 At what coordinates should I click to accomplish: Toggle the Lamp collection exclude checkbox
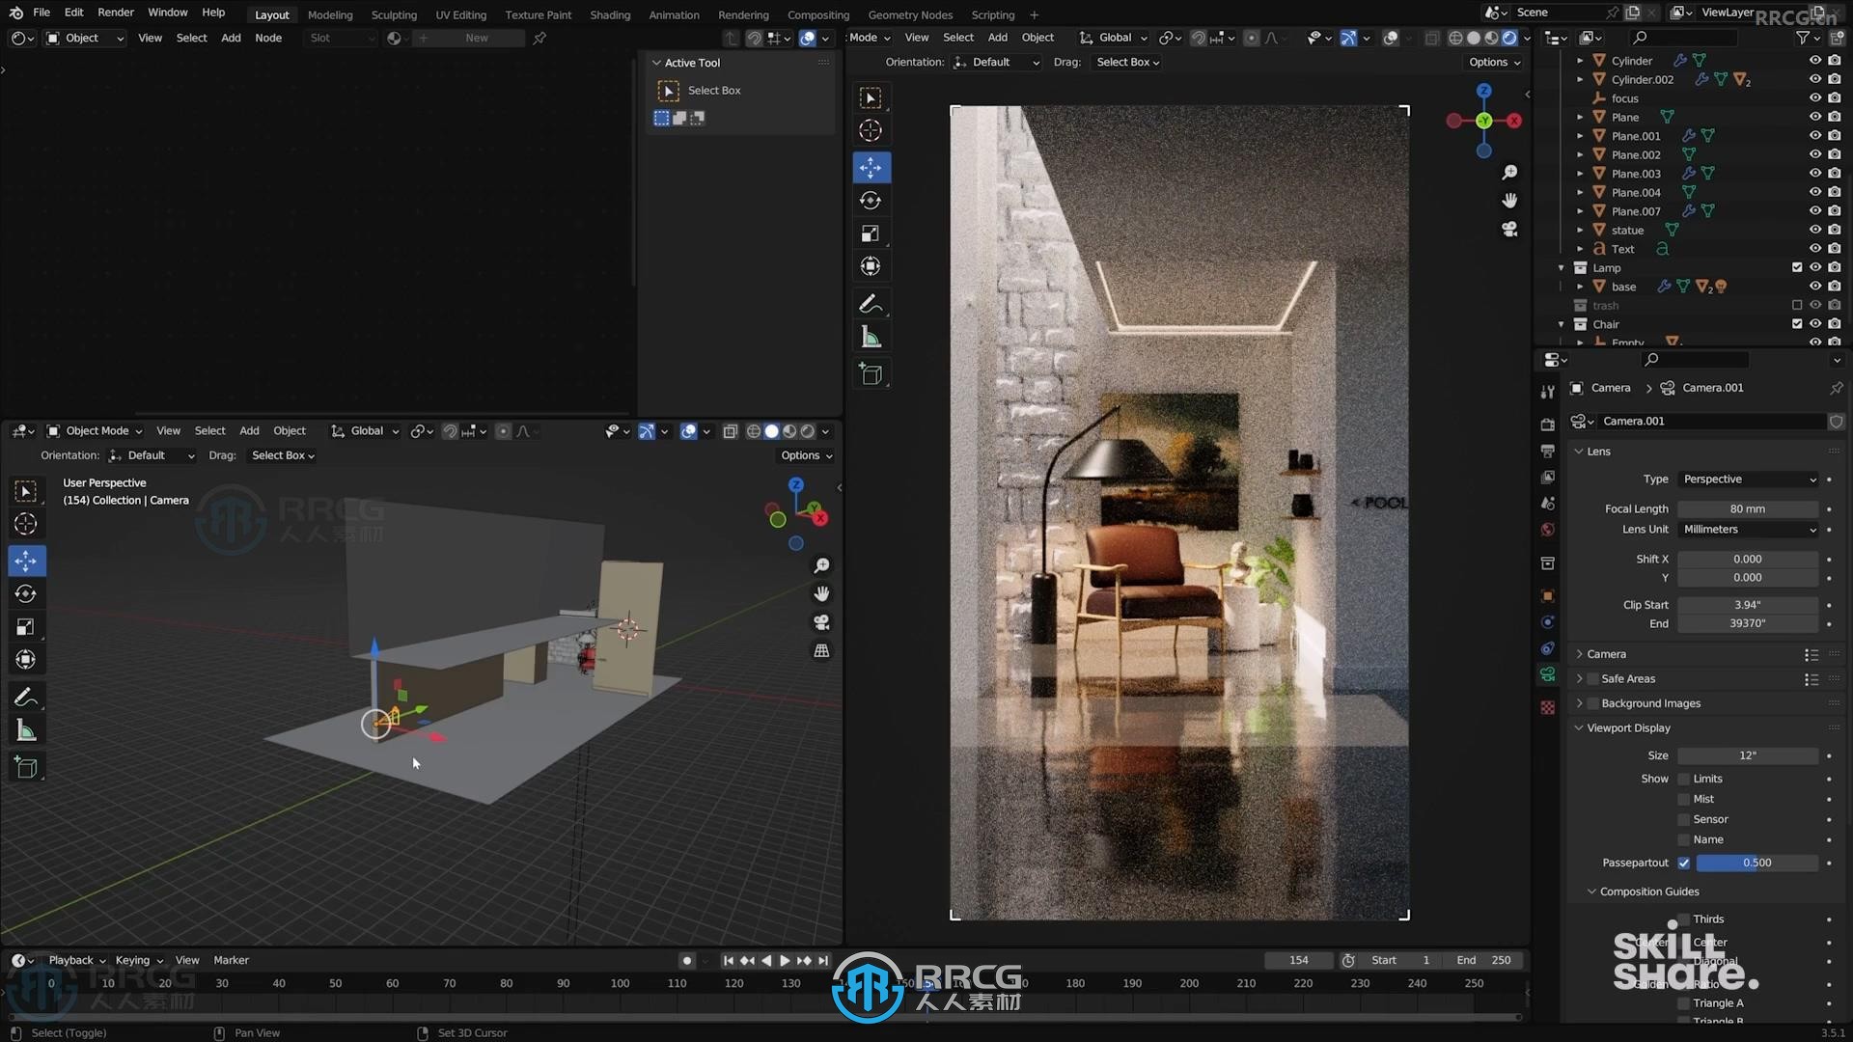pyautogui.click(x=1797, y=267)
